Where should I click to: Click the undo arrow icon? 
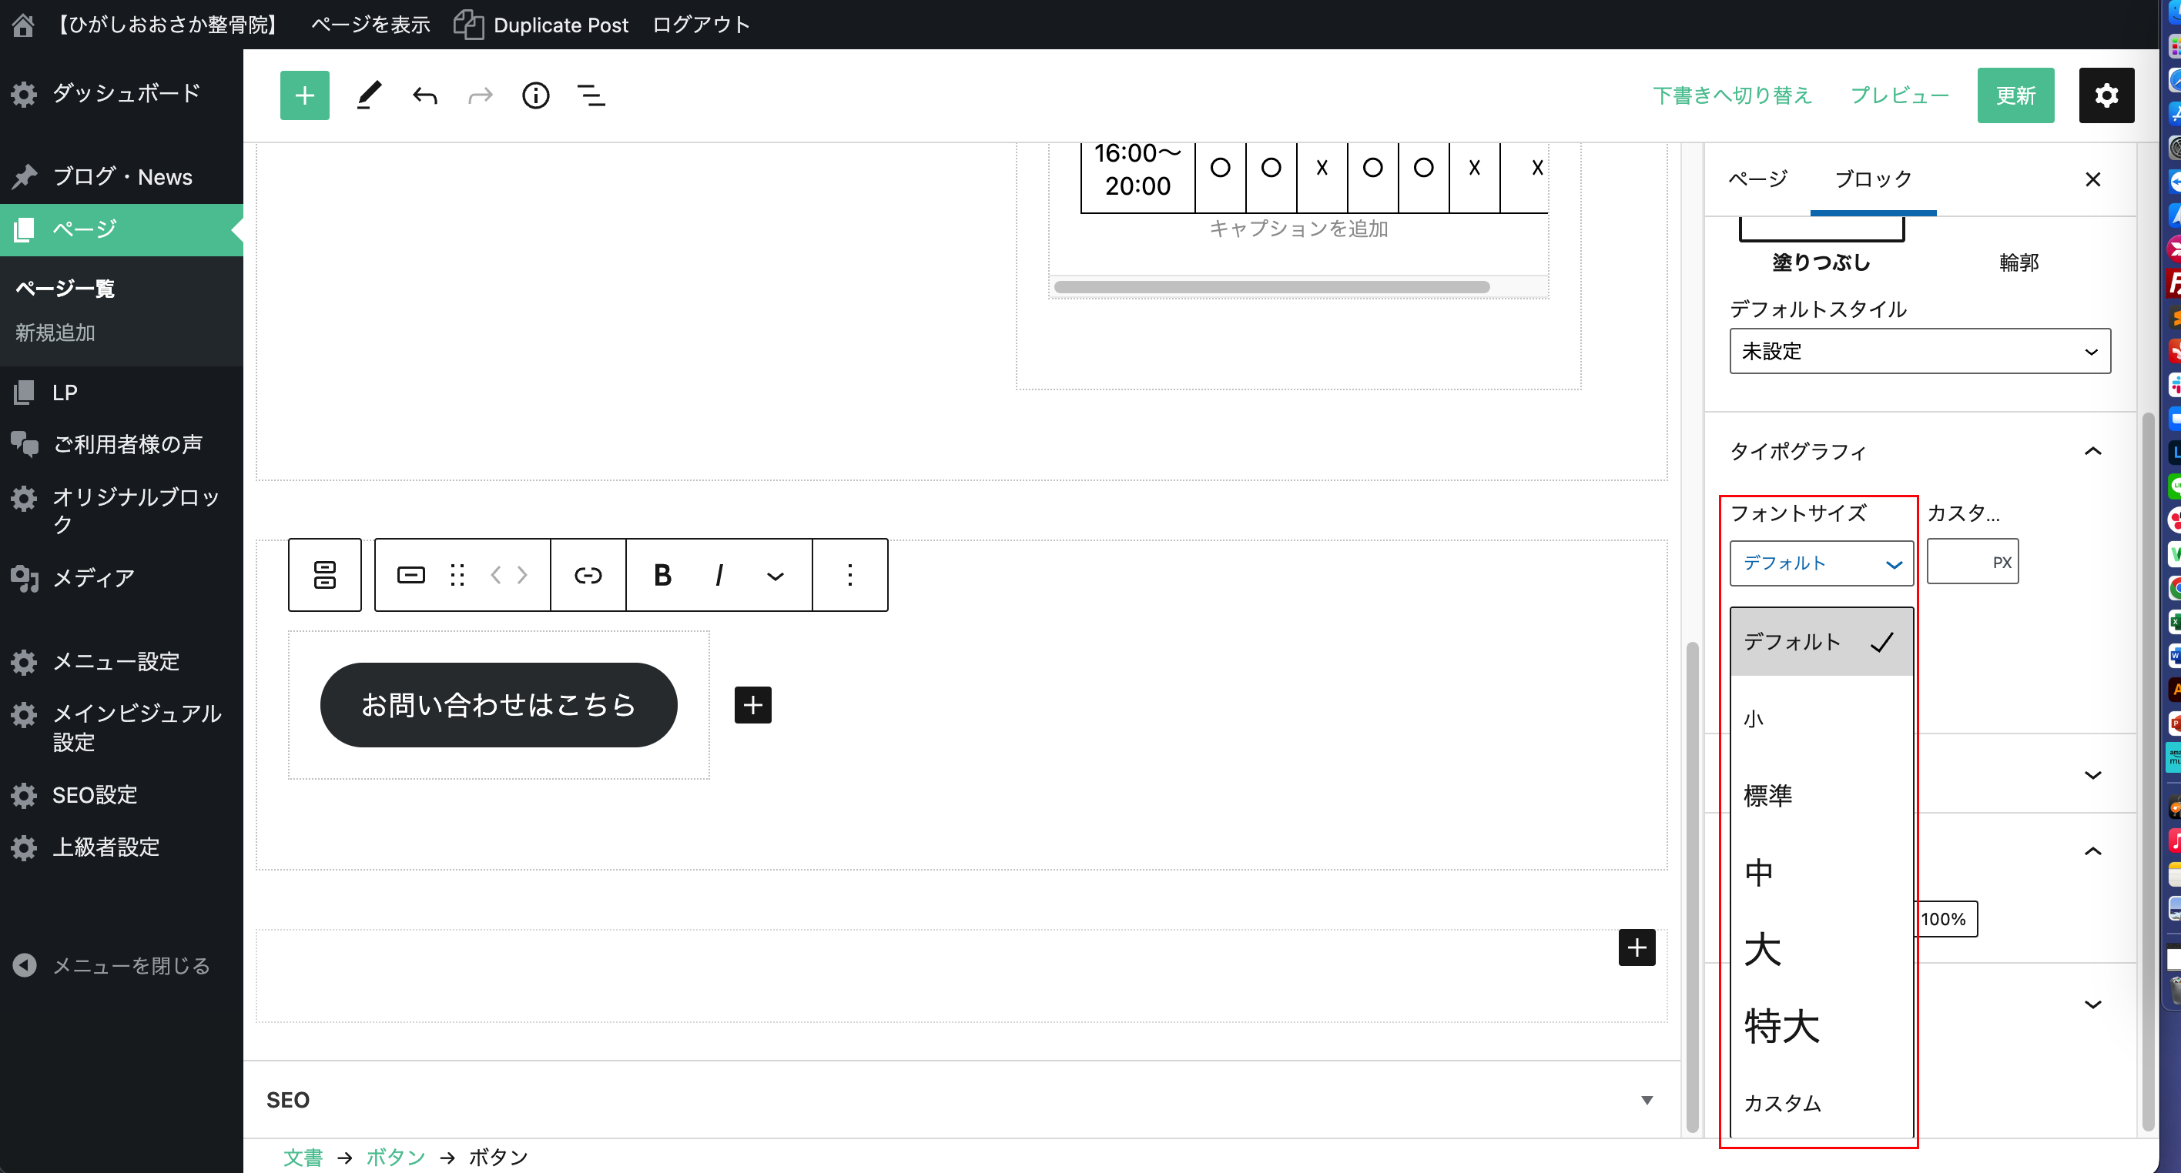[x=425, y=95]
